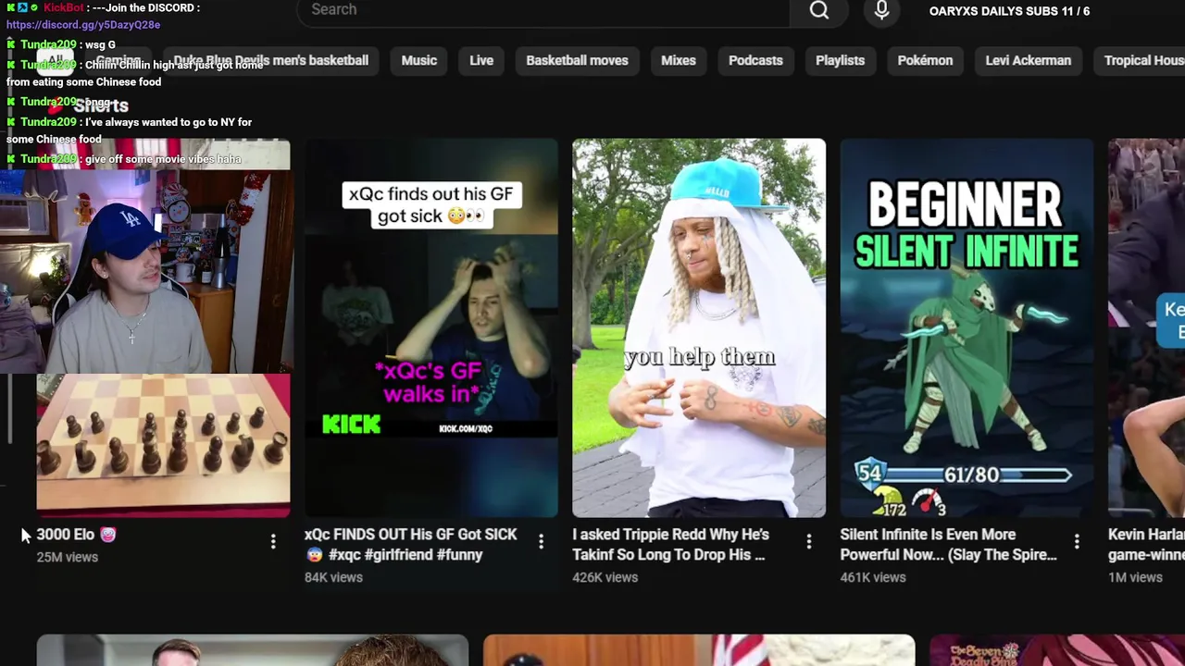Open options menu for 3000 Elo short

[x=273, y=541]
